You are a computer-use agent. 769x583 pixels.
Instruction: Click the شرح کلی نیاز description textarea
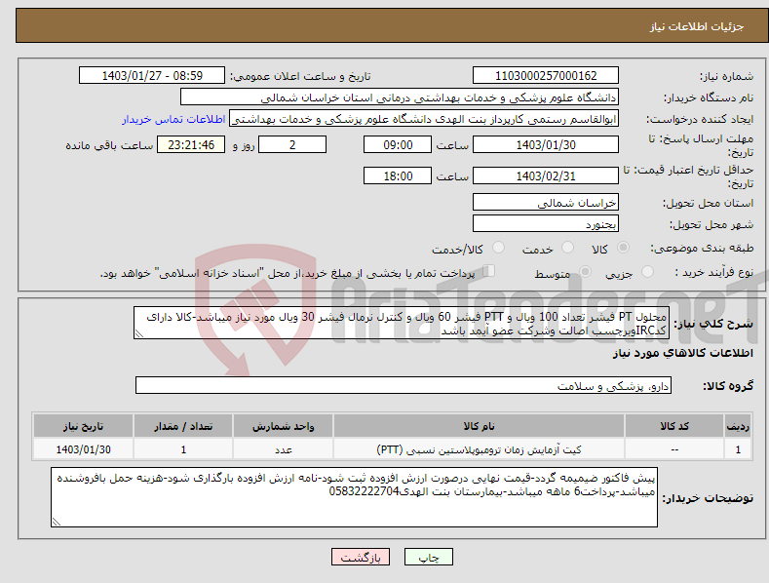(402, 323)
